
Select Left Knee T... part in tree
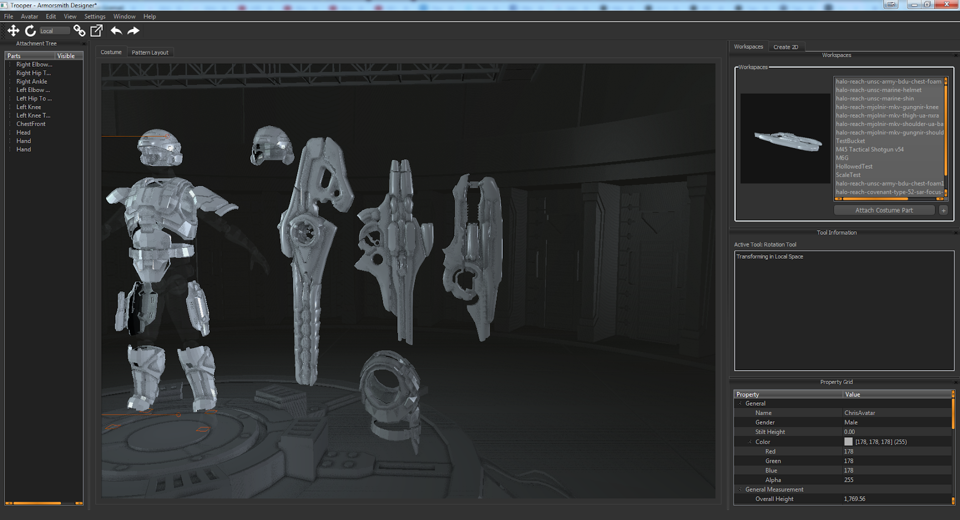(33, 115)
